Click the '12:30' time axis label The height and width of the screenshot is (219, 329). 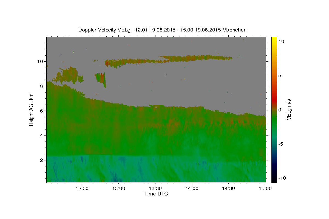tap(82, 188)
